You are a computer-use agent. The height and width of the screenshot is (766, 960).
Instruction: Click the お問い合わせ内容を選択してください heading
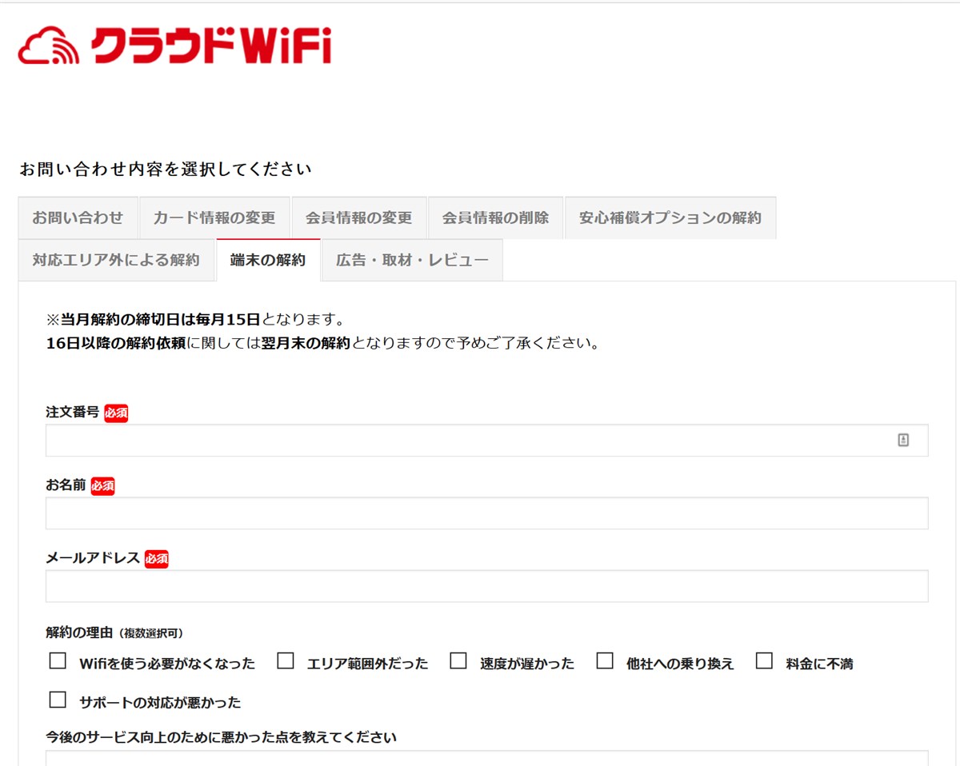point(165,170)
